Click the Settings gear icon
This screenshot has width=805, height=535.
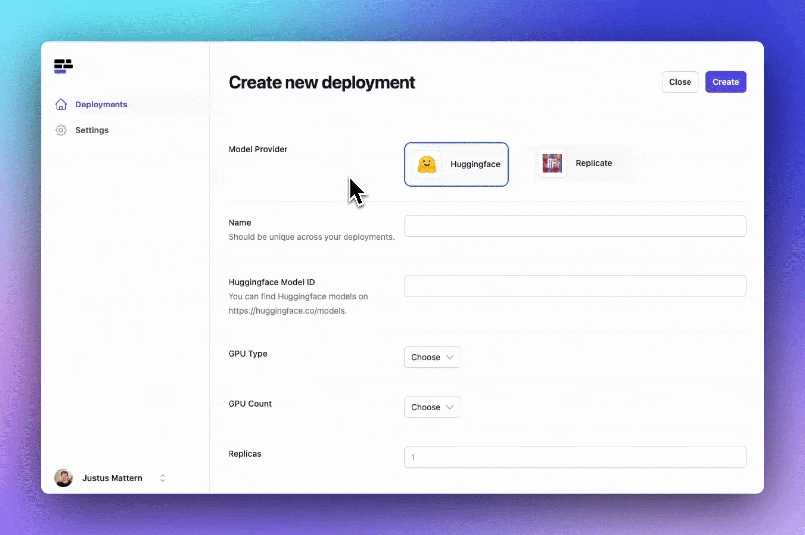point(61,130)
